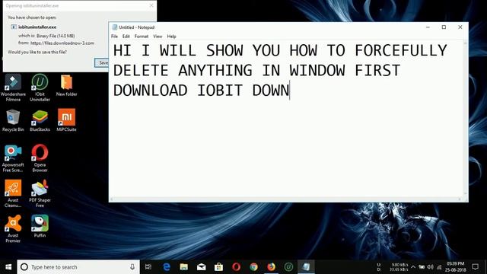Image resolution: width=487 pixels, height=274 pixels.
Task: Click the word IOBIT in Notepad
Action: tap(220, 91)
